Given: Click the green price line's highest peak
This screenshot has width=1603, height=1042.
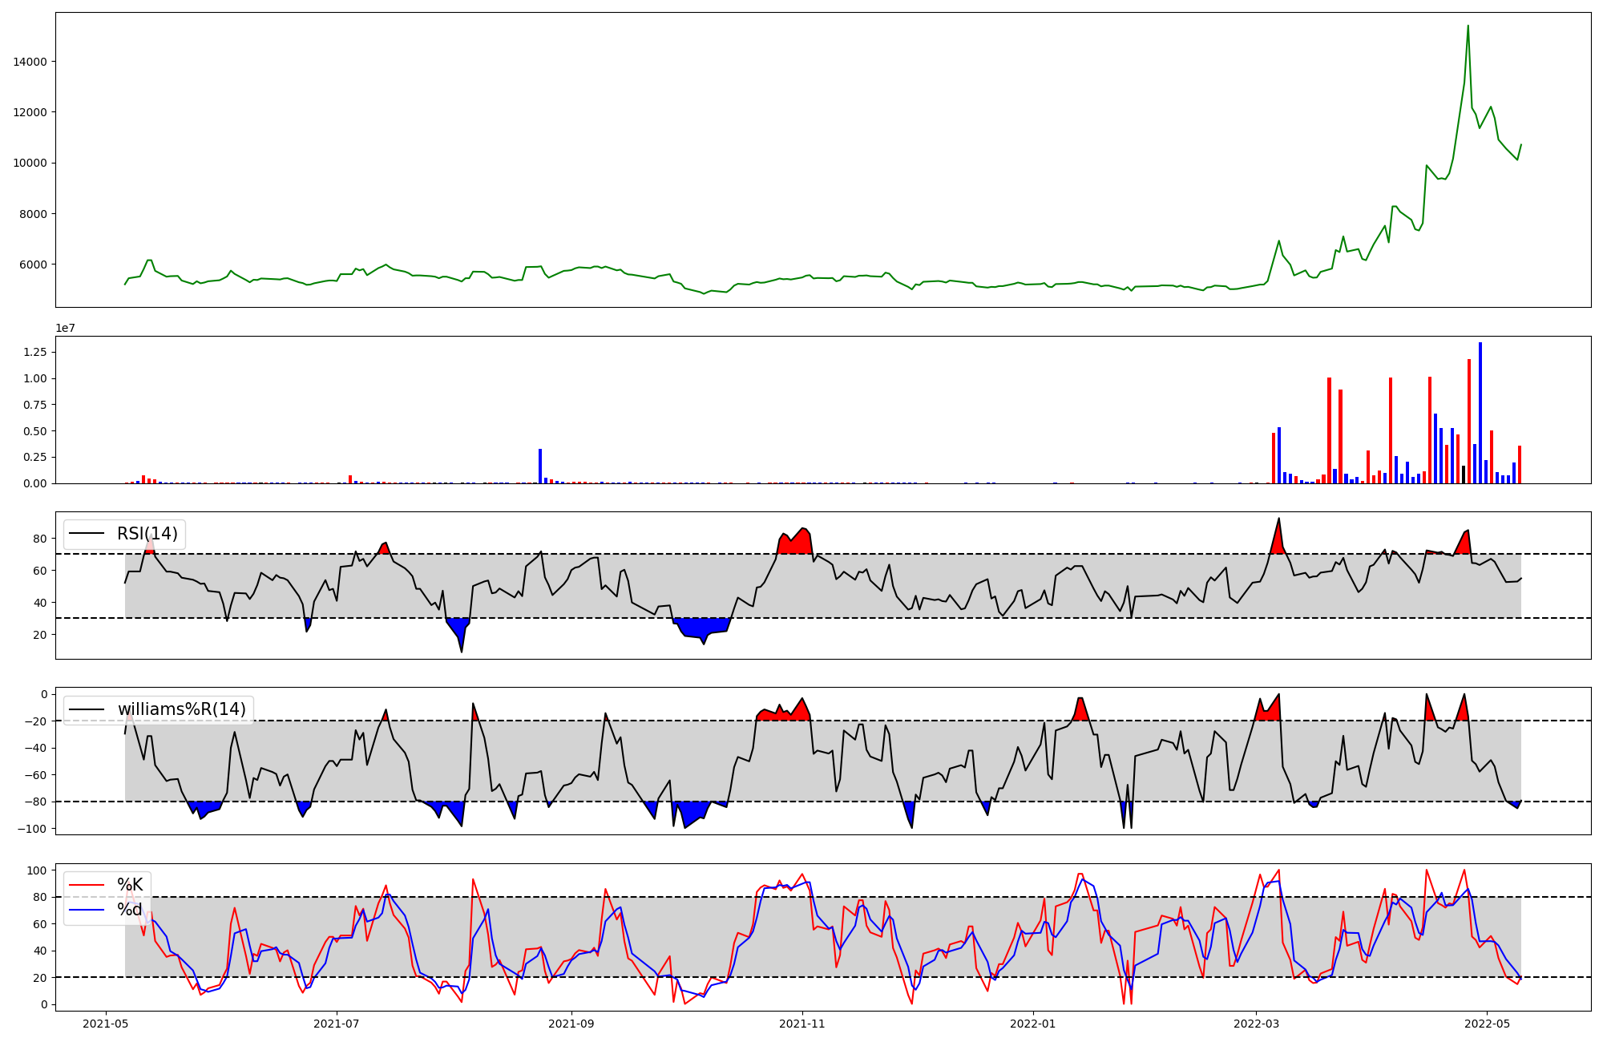Looking at the screenshot, I should click(1468, 26).
